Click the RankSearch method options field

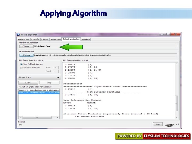105,55
